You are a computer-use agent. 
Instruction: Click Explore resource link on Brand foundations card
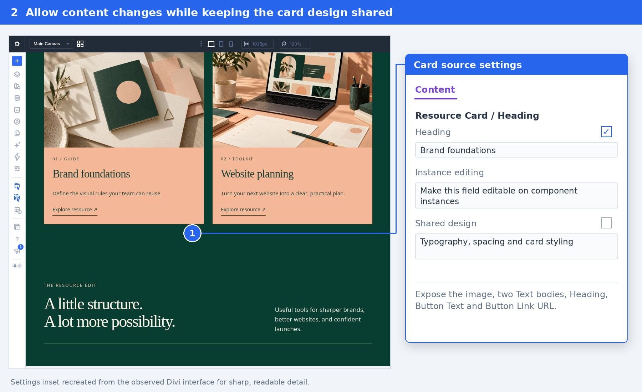(75, 210)
